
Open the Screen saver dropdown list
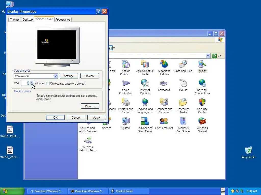(56, 76)
